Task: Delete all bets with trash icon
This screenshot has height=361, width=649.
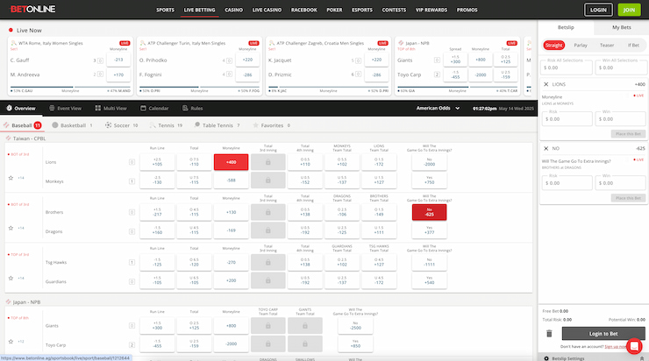Action: click(549, 333)
